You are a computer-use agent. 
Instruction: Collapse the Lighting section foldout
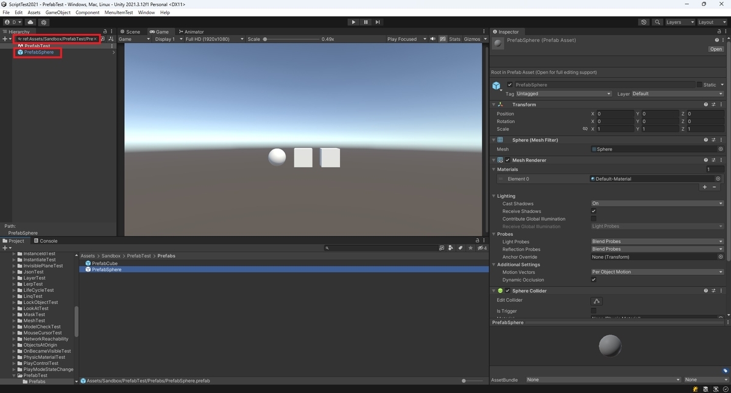coord(494,196)
